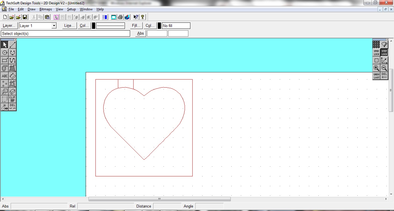Click the blue dotted grid toolbar icon

coord(105,17)
